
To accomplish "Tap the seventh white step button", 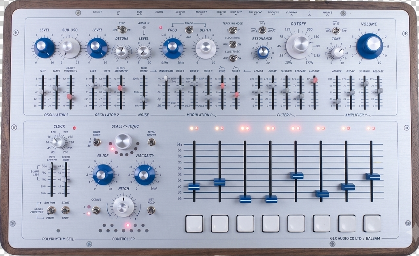I will coord(347,223).
